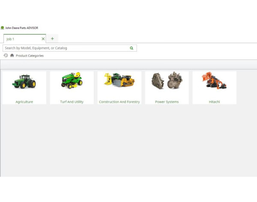Open Construction And Forestry text link
This screenshot has width=257, height=202.
(119, 102)
